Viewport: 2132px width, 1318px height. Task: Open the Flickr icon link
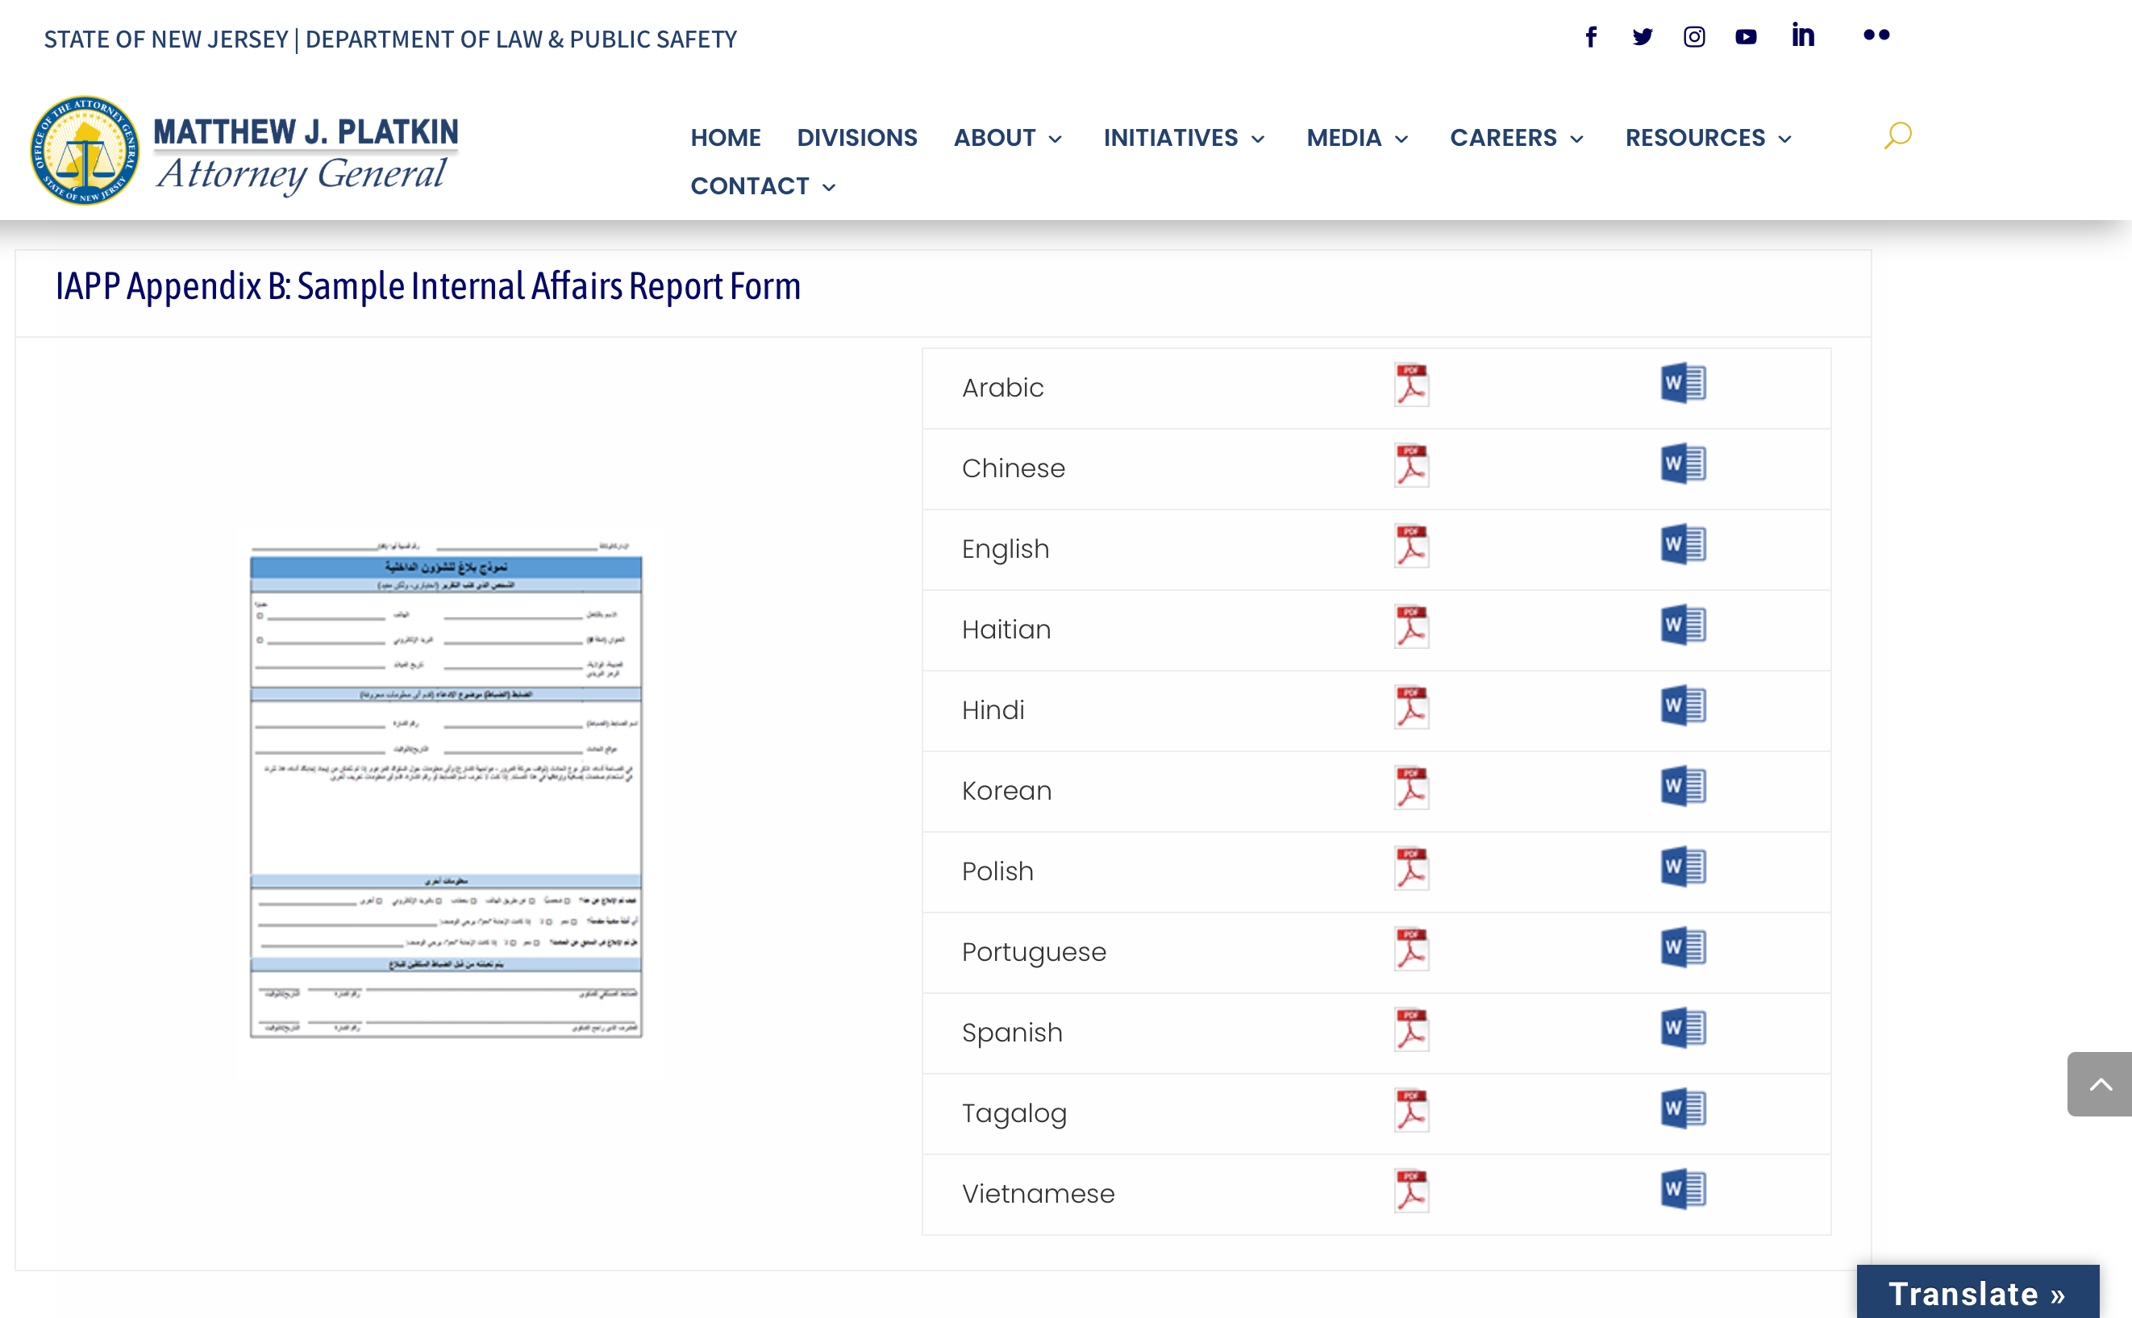[1876, 35]
